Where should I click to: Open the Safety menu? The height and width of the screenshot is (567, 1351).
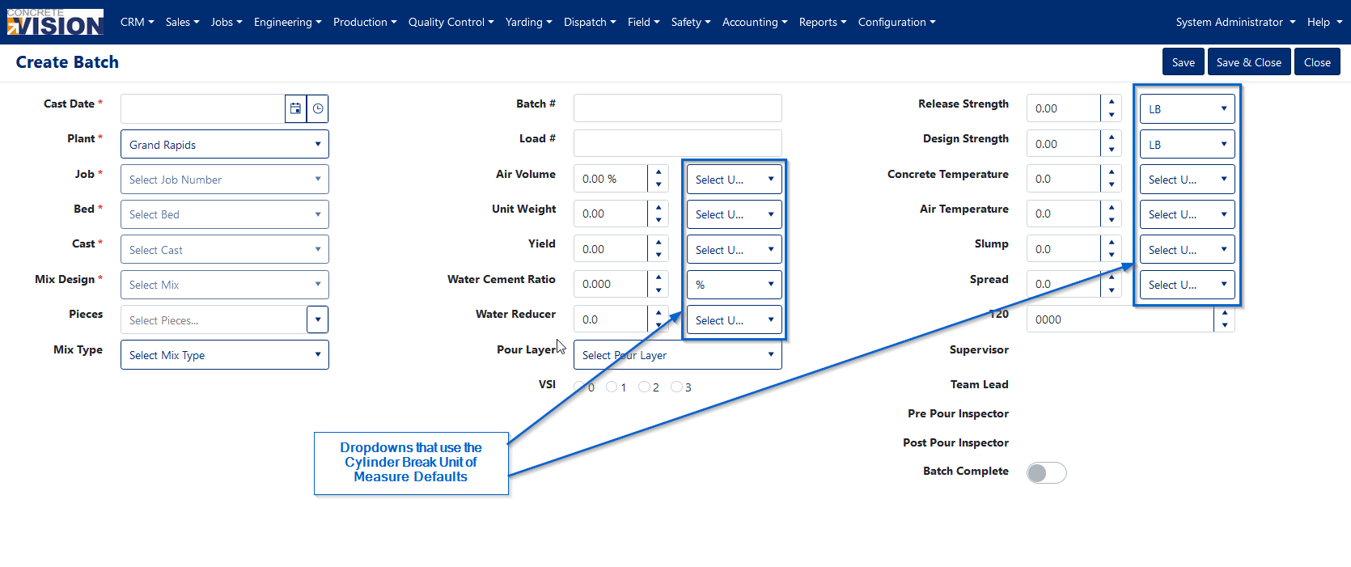[691, 22]
